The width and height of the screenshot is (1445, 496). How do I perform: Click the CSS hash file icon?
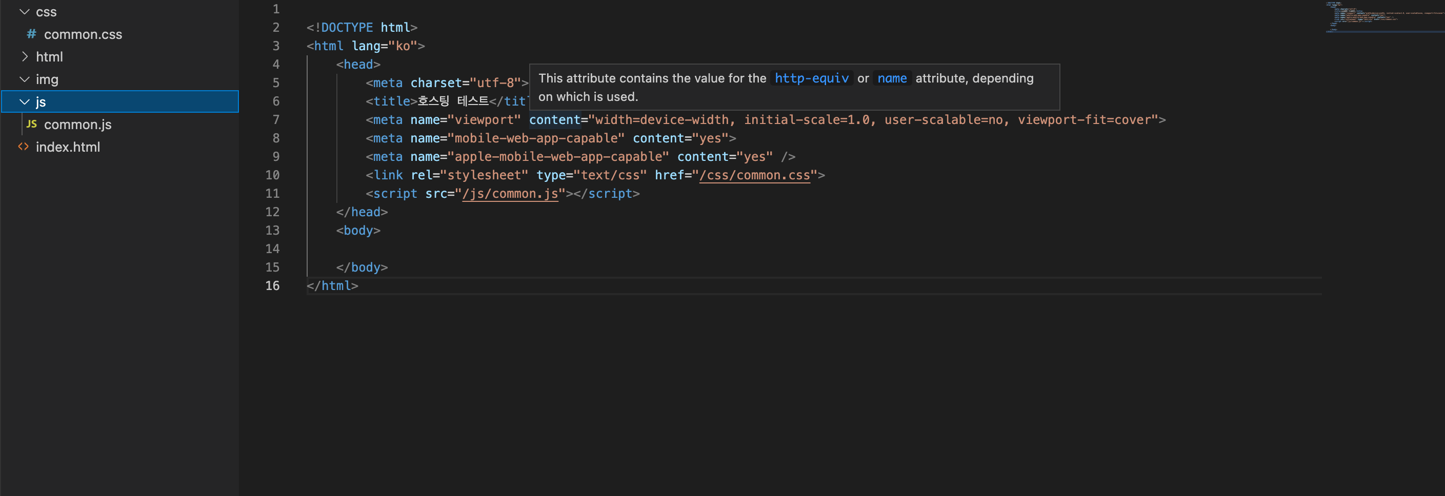31,34
